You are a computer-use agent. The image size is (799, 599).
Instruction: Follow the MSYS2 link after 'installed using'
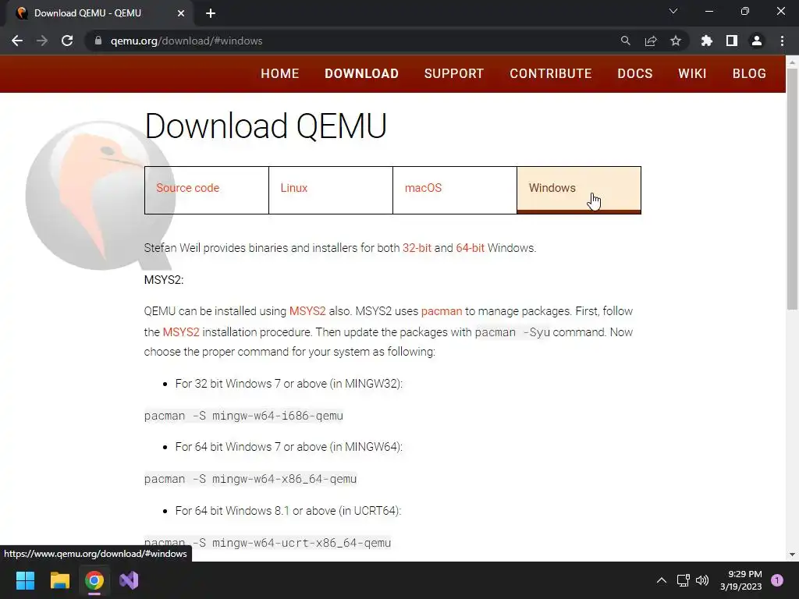click(x=307, y=311)
